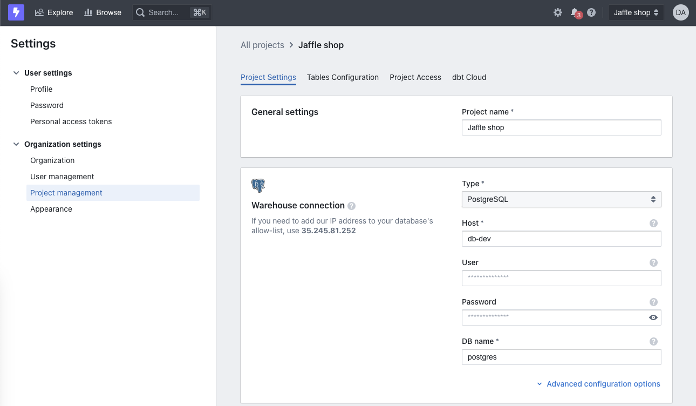
Task: Open the settings gear icon
Action: pyautogui.click(x=558, y=12)
